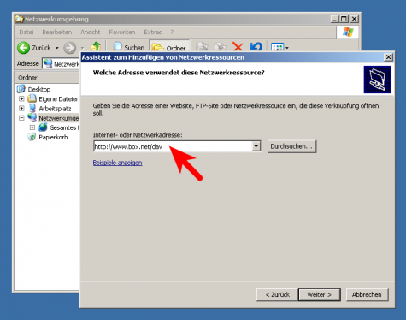The width and height of the screenshot is (406, 320).
Task: Minimize the Netzwerkumgebung window
Action: 335,19
